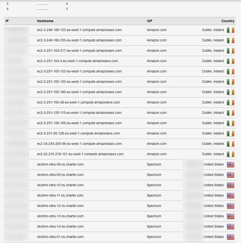Click Ireland flag in 105-133 hostname row
This screenshot has width=241, height=243.
tap(231, 71)
